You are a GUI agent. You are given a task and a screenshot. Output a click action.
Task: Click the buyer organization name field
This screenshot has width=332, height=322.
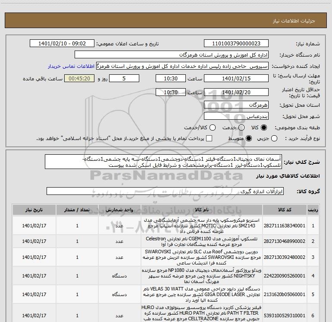pos(172,55)
